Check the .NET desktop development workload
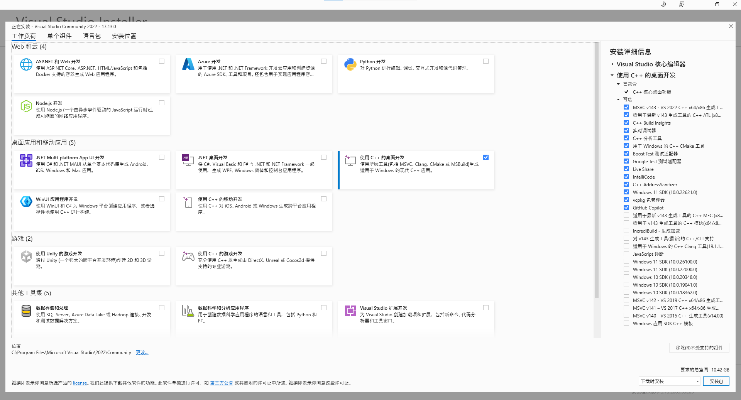Screen dimensions: 741x400 point(324,157)
